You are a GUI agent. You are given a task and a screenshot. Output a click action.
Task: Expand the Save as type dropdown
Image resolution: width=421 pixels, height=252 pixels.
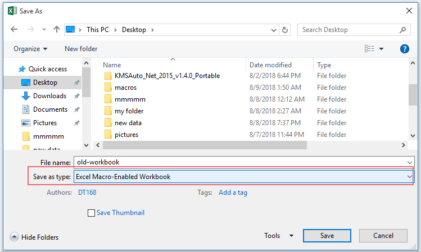(409, 177)
